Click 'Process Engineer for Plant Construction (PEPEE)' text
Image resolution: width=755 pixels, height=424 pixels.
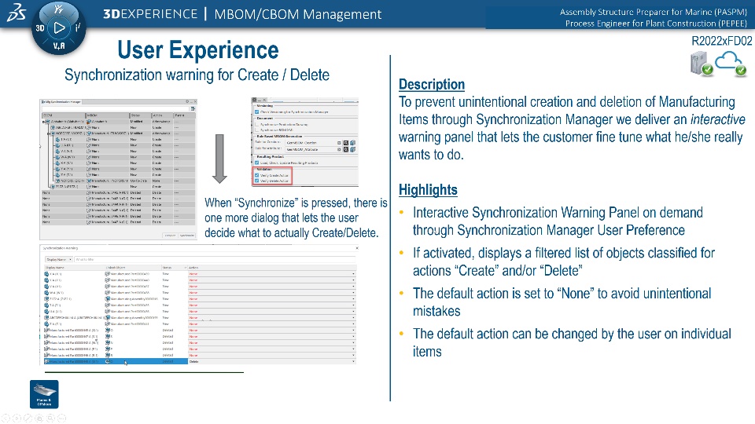[656, 23]
